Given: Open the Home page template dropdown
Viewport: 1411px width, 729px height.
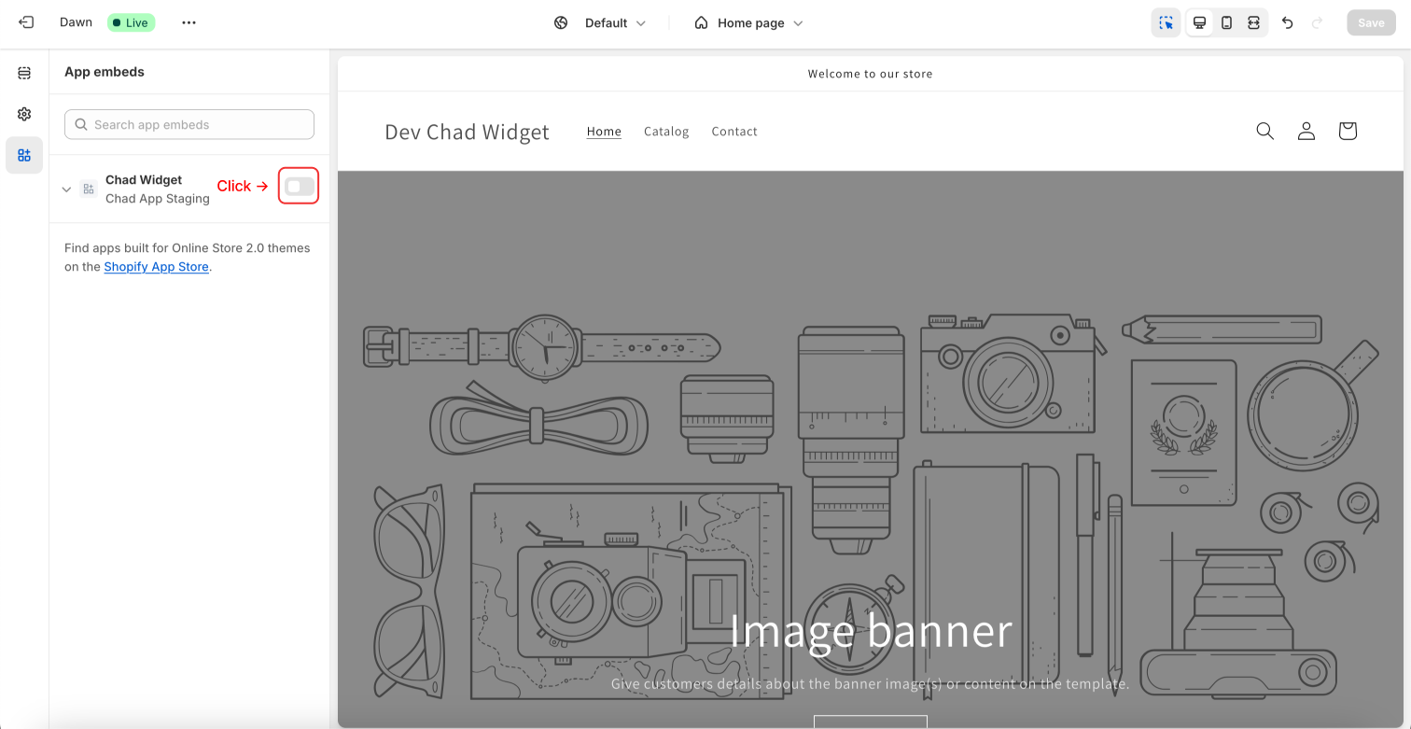Looking at the screenshot, I should click(748, 22).
